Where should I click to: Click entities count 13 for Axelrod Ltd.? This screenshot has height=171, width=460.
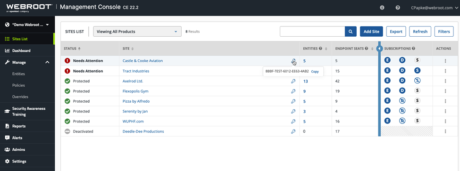tap(305, 81)
